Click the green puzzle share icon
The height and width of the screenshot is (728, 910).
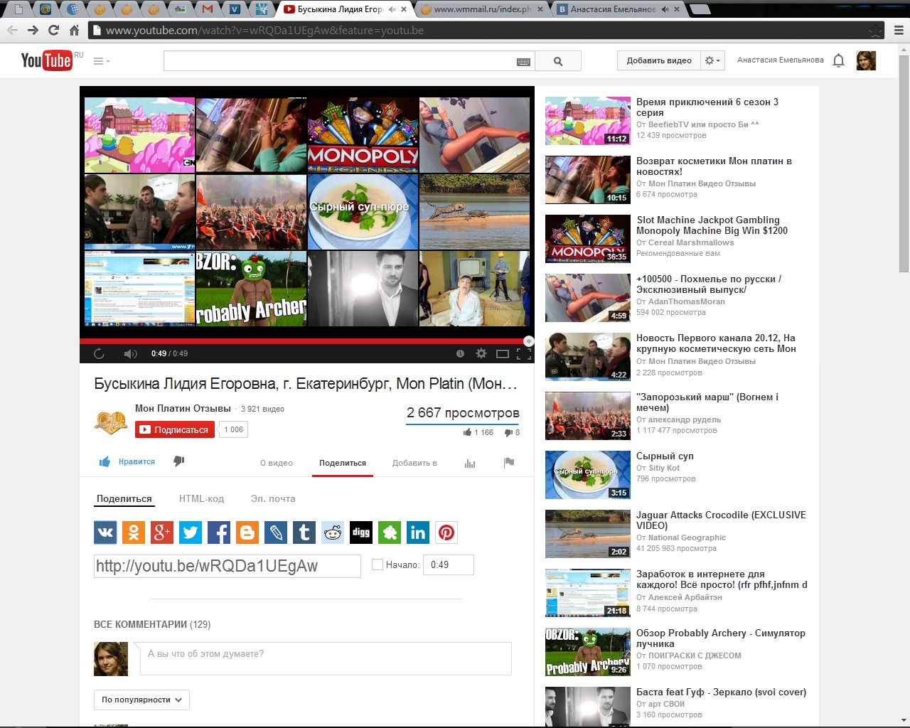pyautogui.click(x=390, y=532)
